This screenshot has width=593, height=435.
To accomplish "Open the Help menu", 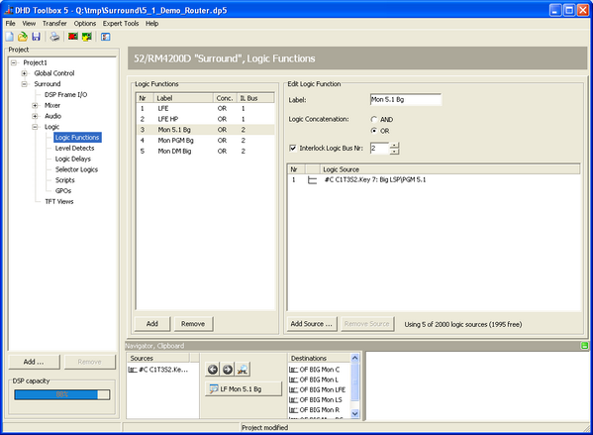I will (x=152, y=24).
